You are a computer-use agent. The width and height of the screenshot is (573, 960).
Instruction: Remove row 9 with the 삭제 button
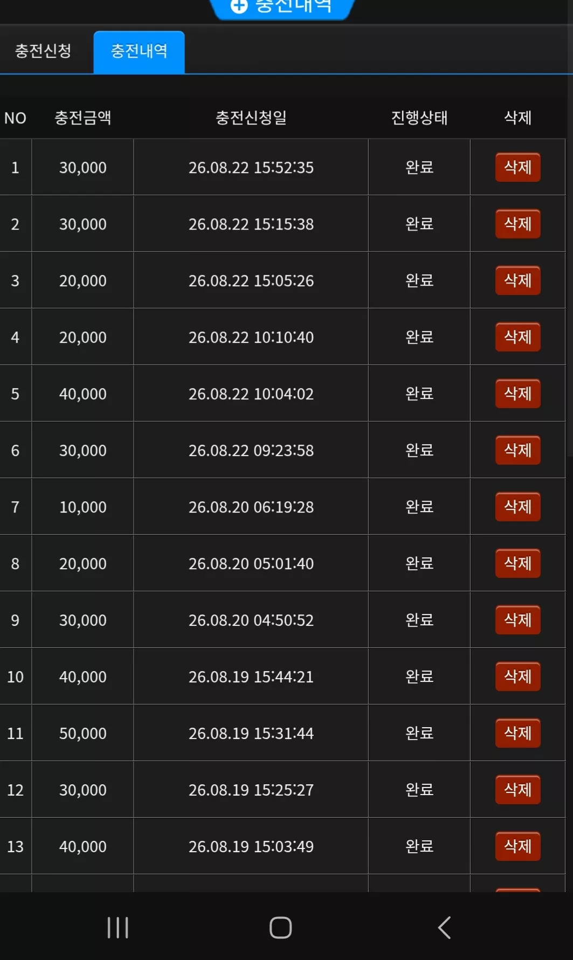point(517,620)
